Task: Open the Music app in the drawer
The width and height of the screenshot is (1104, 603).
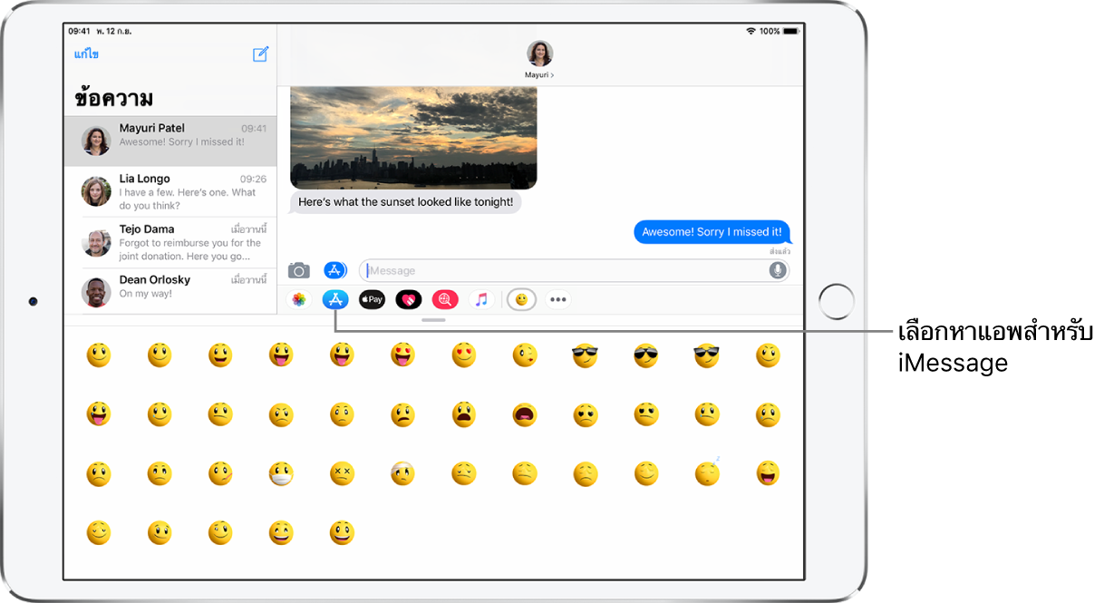Action: pyautogui.click(x=482, y=300)
